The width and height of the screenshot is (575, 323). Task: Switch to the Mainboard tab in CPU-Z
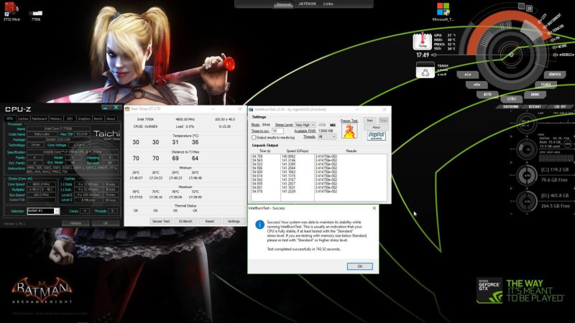pyautogui.click(x=39, y=118)
